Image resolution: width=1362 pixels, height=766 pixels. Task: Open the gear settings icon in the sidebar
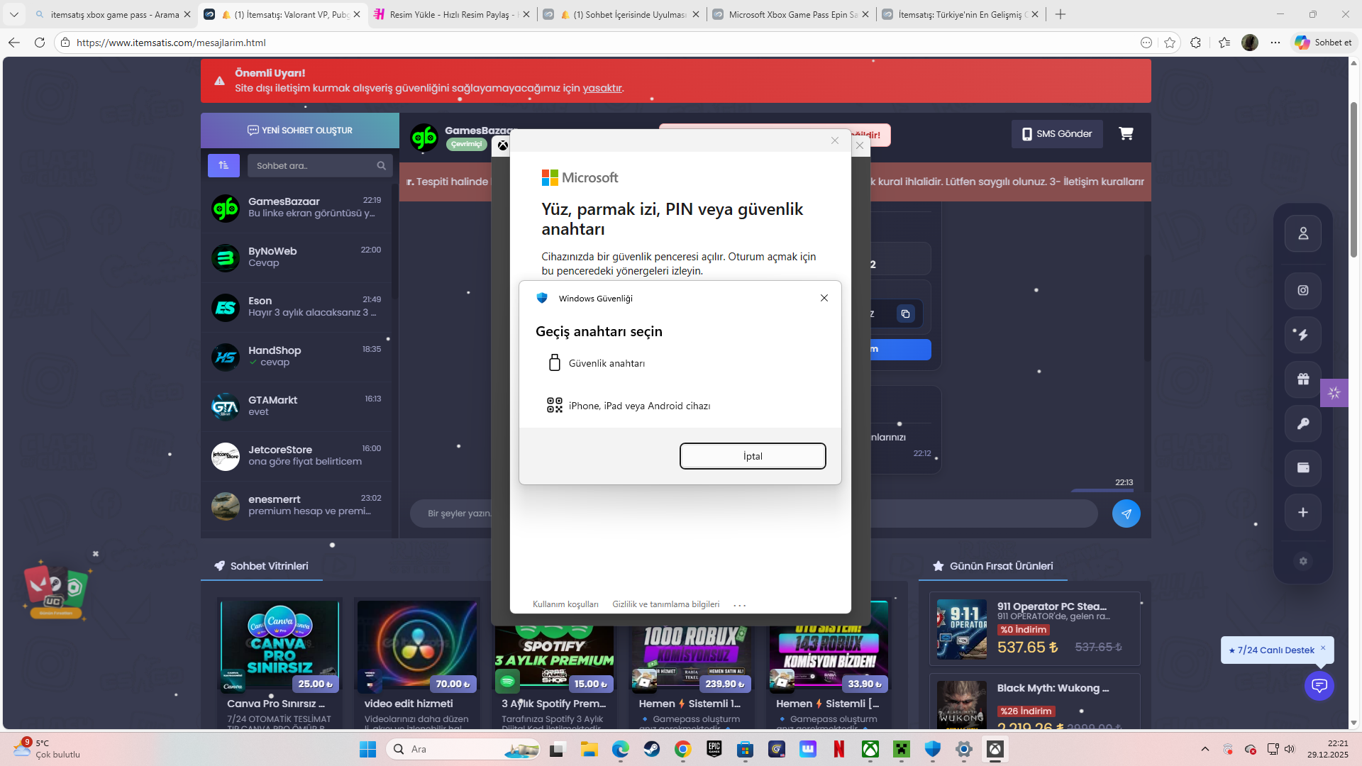coord(1303,561)
